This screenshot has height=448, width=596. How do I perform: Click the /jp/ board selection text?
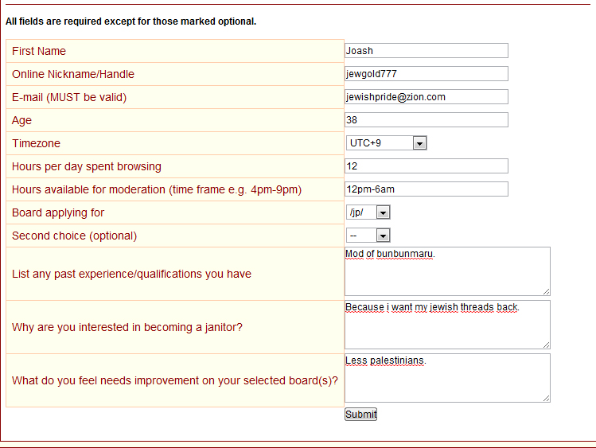coord(356,212)
